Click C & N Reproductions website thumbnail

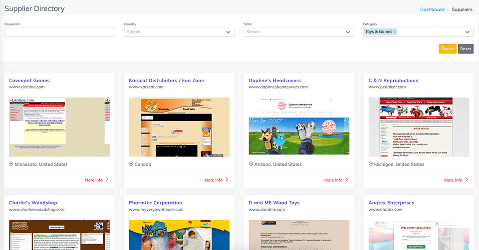click(419, 127)
